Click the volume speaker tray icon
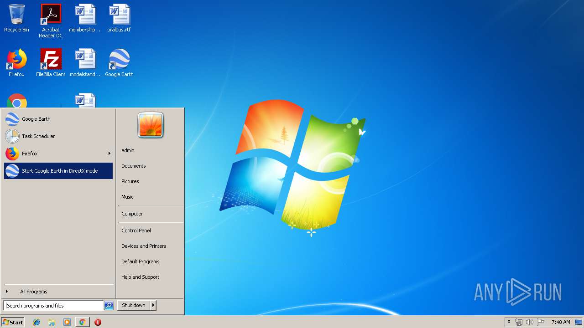The image size is (584, 328). pos(529,322)
